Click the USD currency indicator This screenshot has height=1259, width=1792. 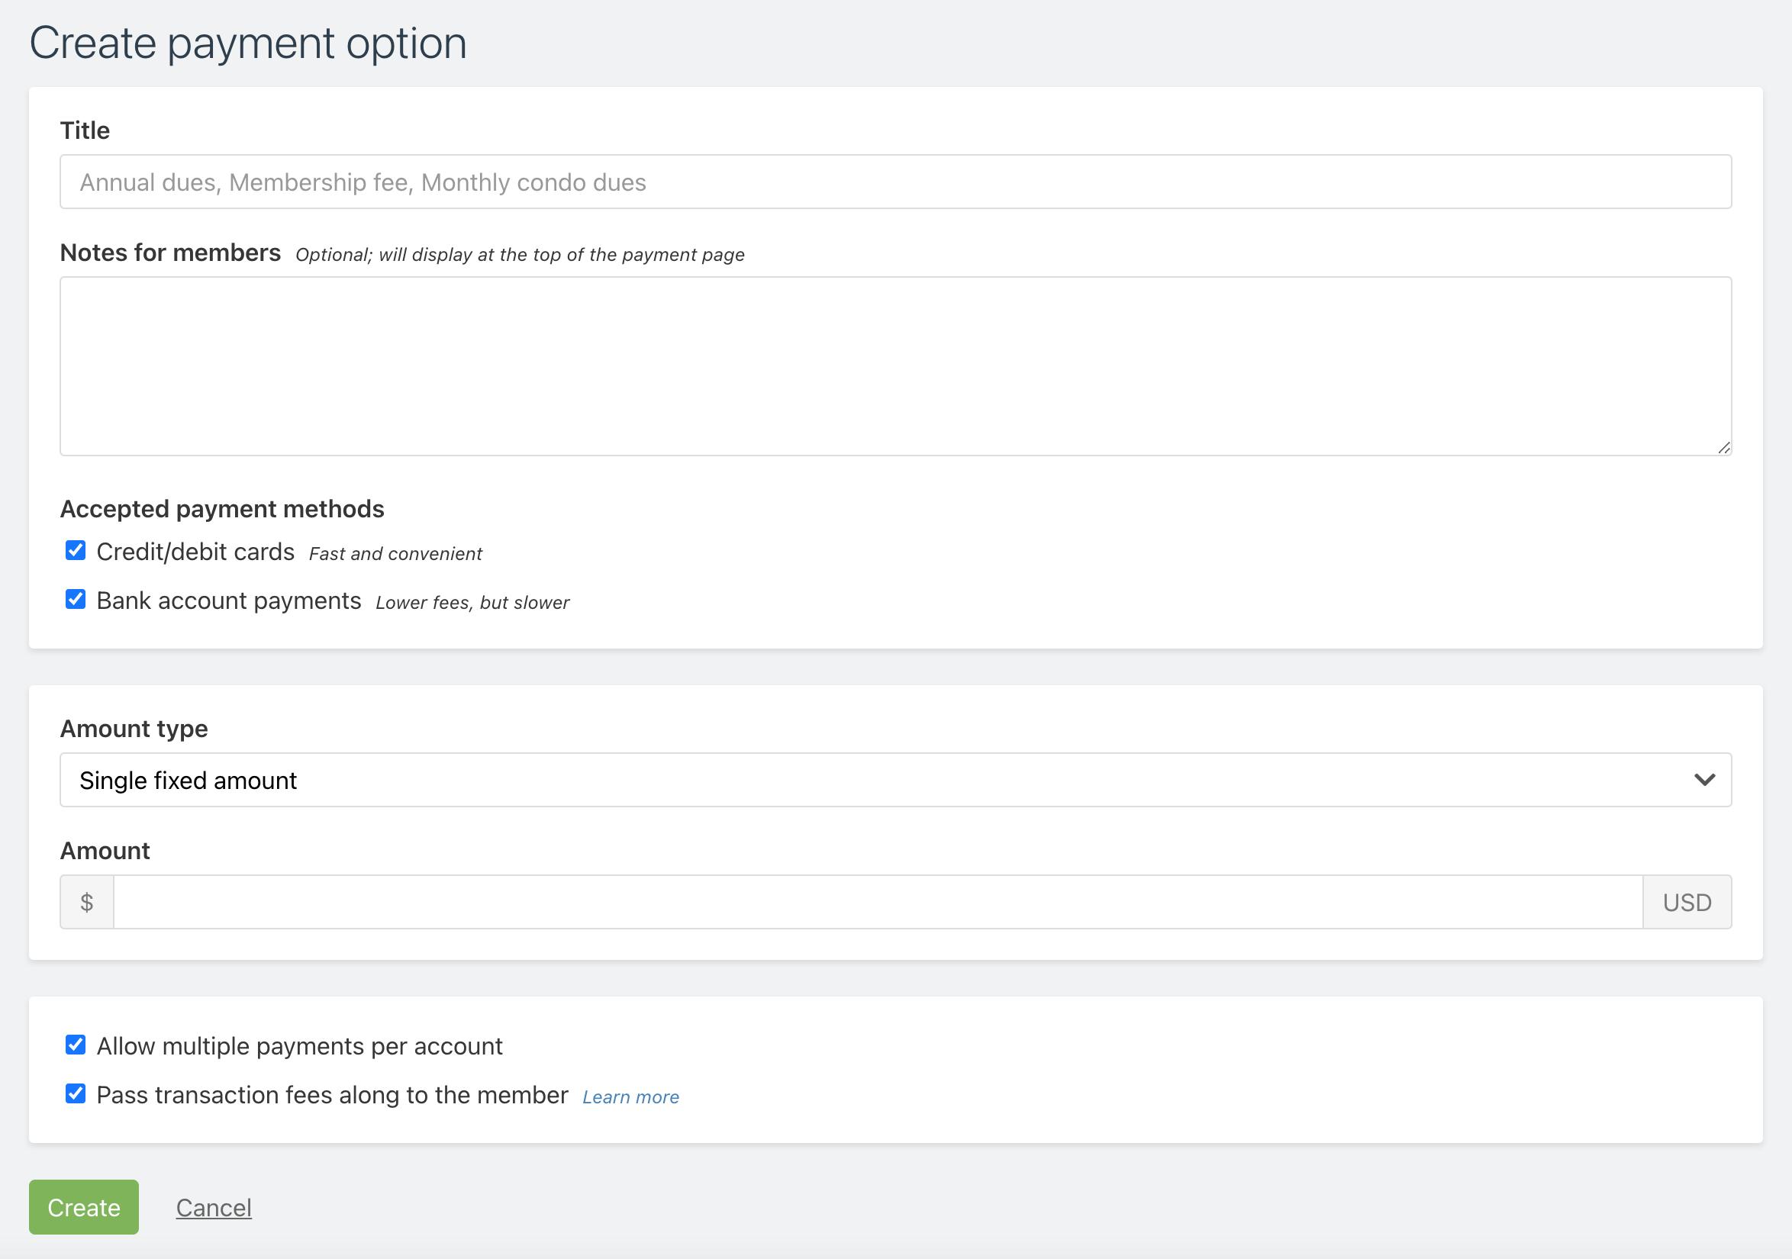click(1687, 901)
